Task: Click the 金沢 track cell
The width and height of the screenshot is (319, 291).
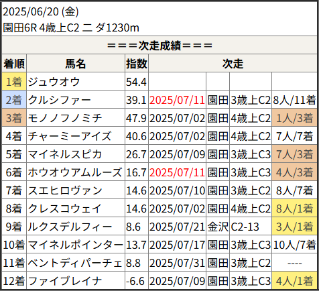Action: (218, 227)
